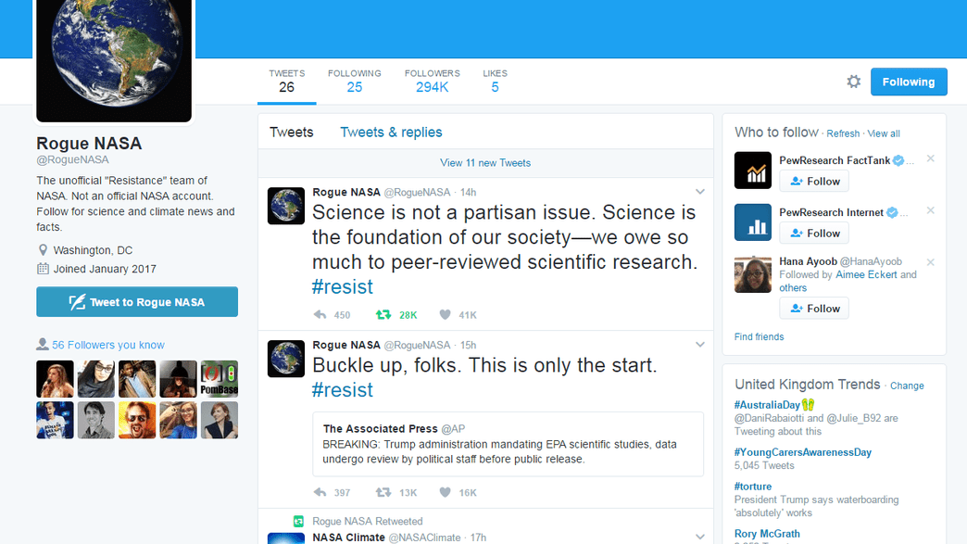Like the 'Science is not a partisan issue' tweet
This screenshot has height=544, width=967.
[x=445, y=315]
